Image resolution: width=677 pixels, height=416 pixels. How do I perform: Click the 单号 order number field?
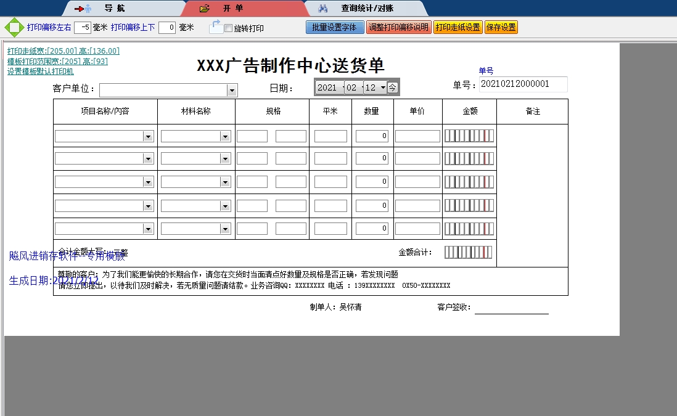523,84
